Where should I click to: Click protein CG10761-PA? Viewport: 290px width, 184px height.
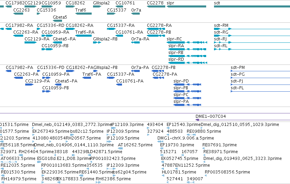[x=119, y=85]
